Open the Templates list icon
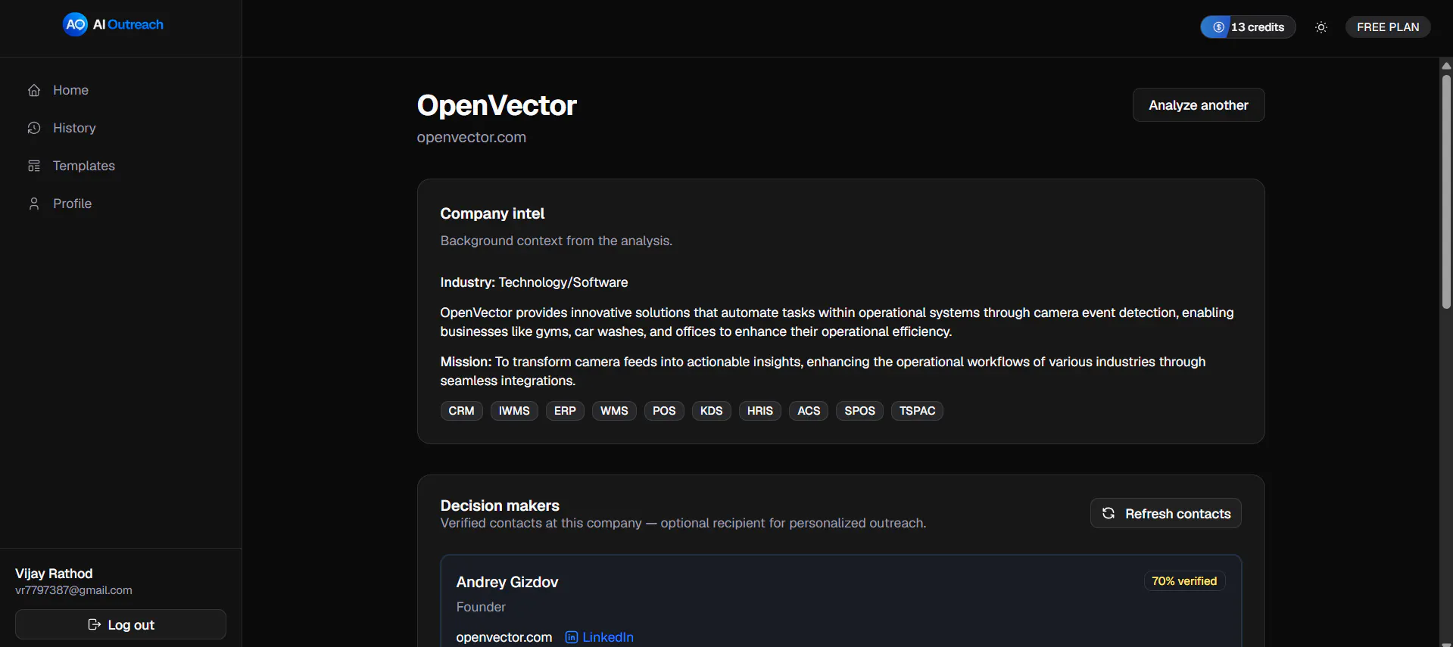Viewport: 1453px width, 647px height. 34,166
